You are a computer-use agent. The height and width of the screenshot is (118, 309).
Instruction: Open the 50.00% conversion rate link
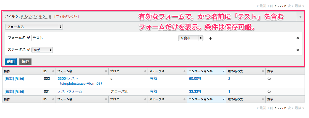click(x=195, y=79)
